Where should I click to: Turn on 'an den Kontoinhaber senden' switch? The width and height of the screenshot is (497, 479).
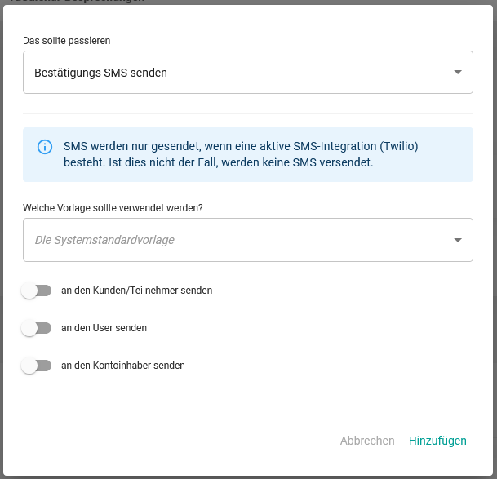click(36, 366)
